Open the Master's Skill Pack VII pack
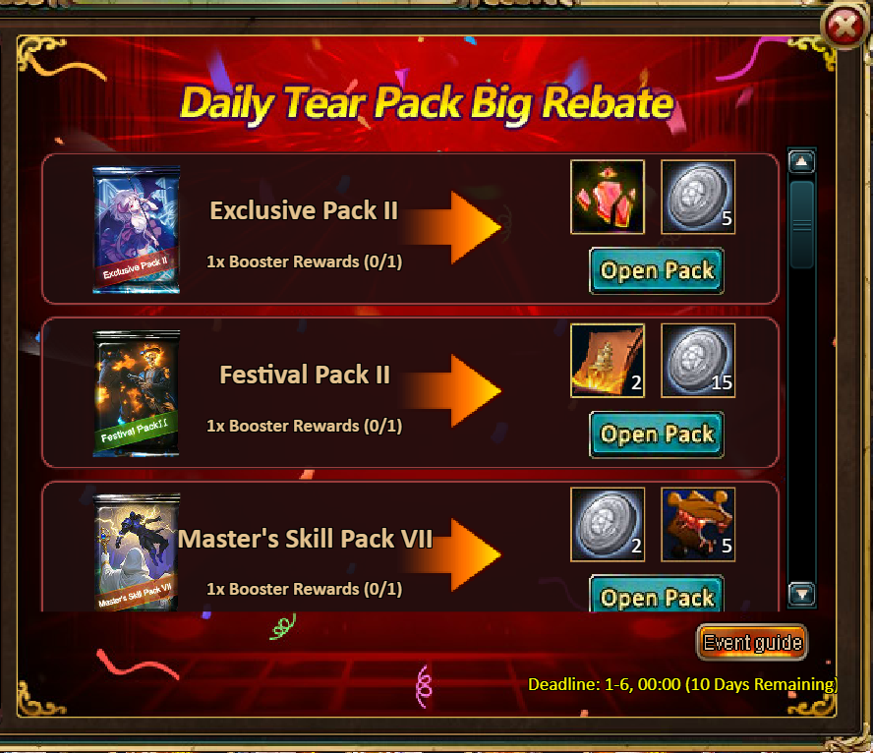 657,595
